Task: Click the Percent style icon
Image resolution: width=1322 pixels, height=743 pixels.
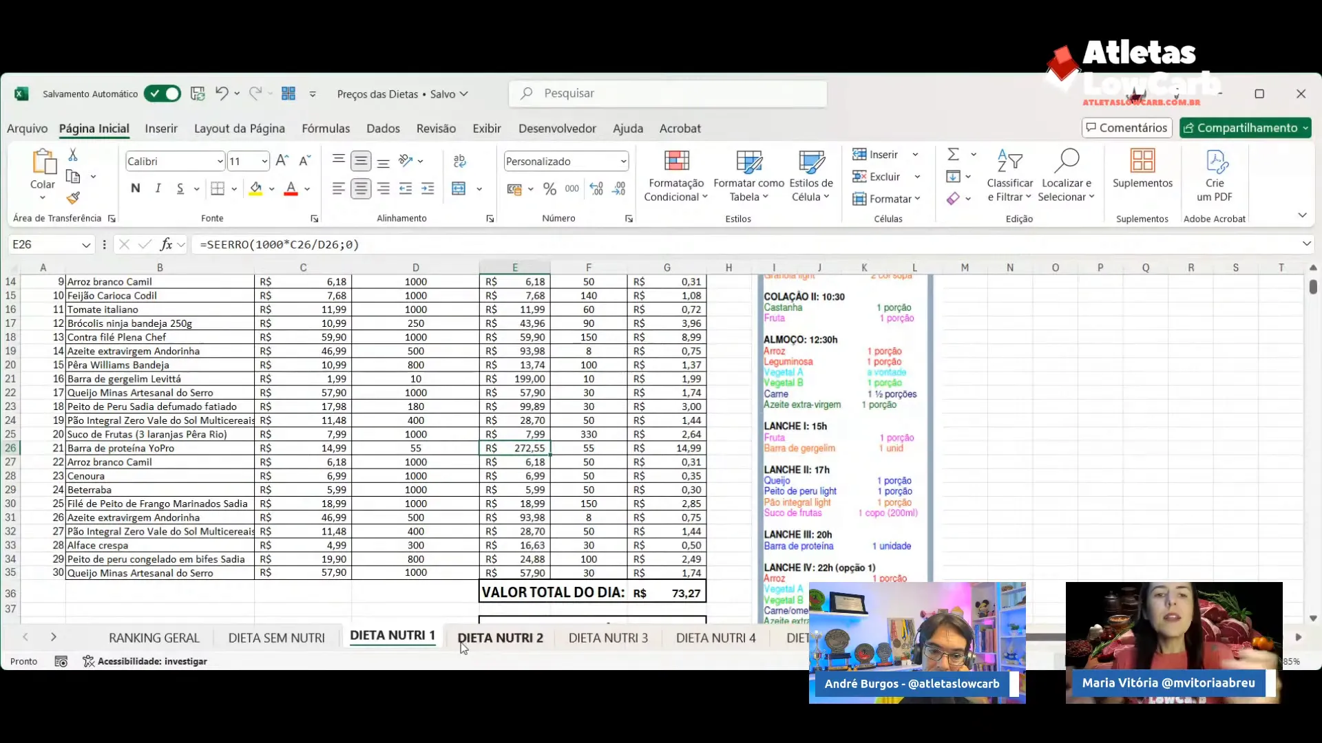Action: 549,189
